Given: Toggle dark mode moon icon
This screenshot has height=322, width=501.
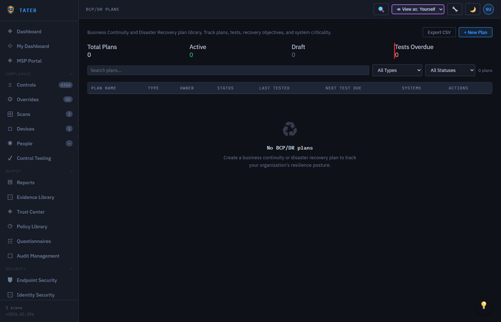Looking at the screenshot, I should click(x=473, y=9).
